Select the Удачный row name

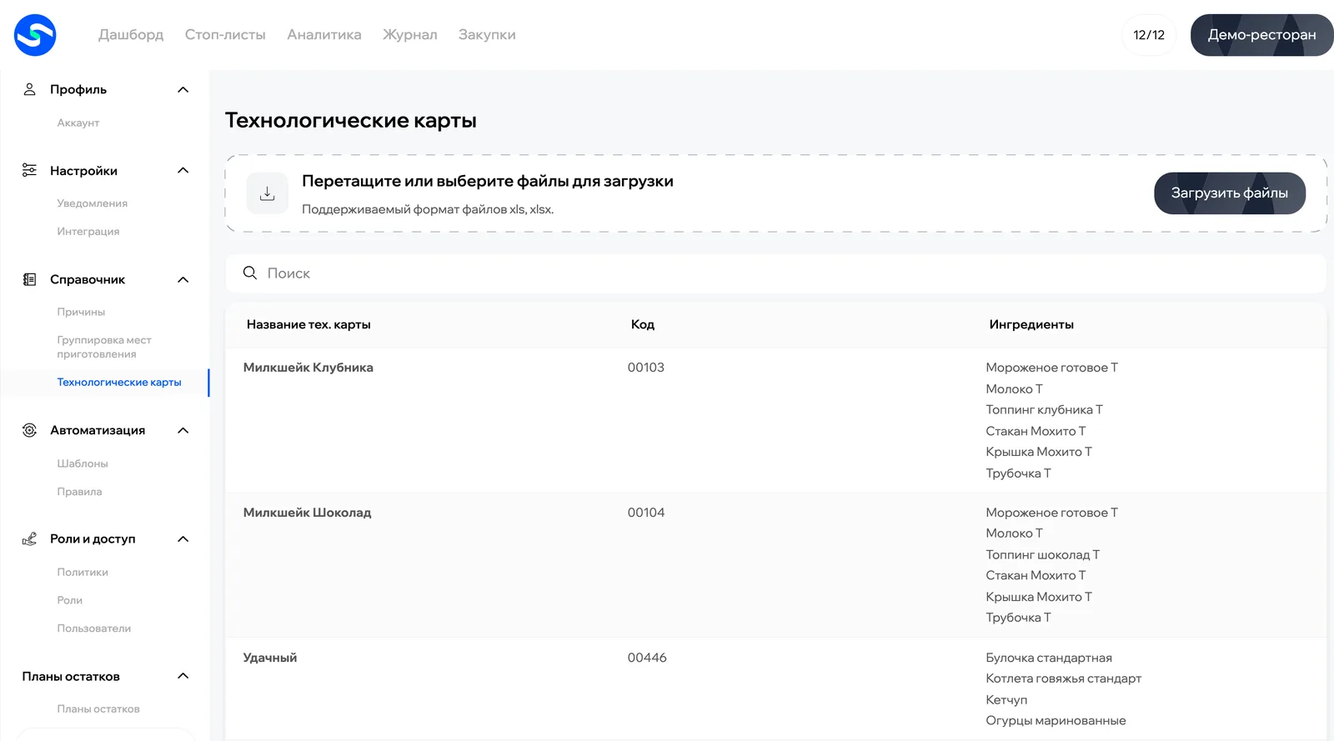click(x=270, y=658)
